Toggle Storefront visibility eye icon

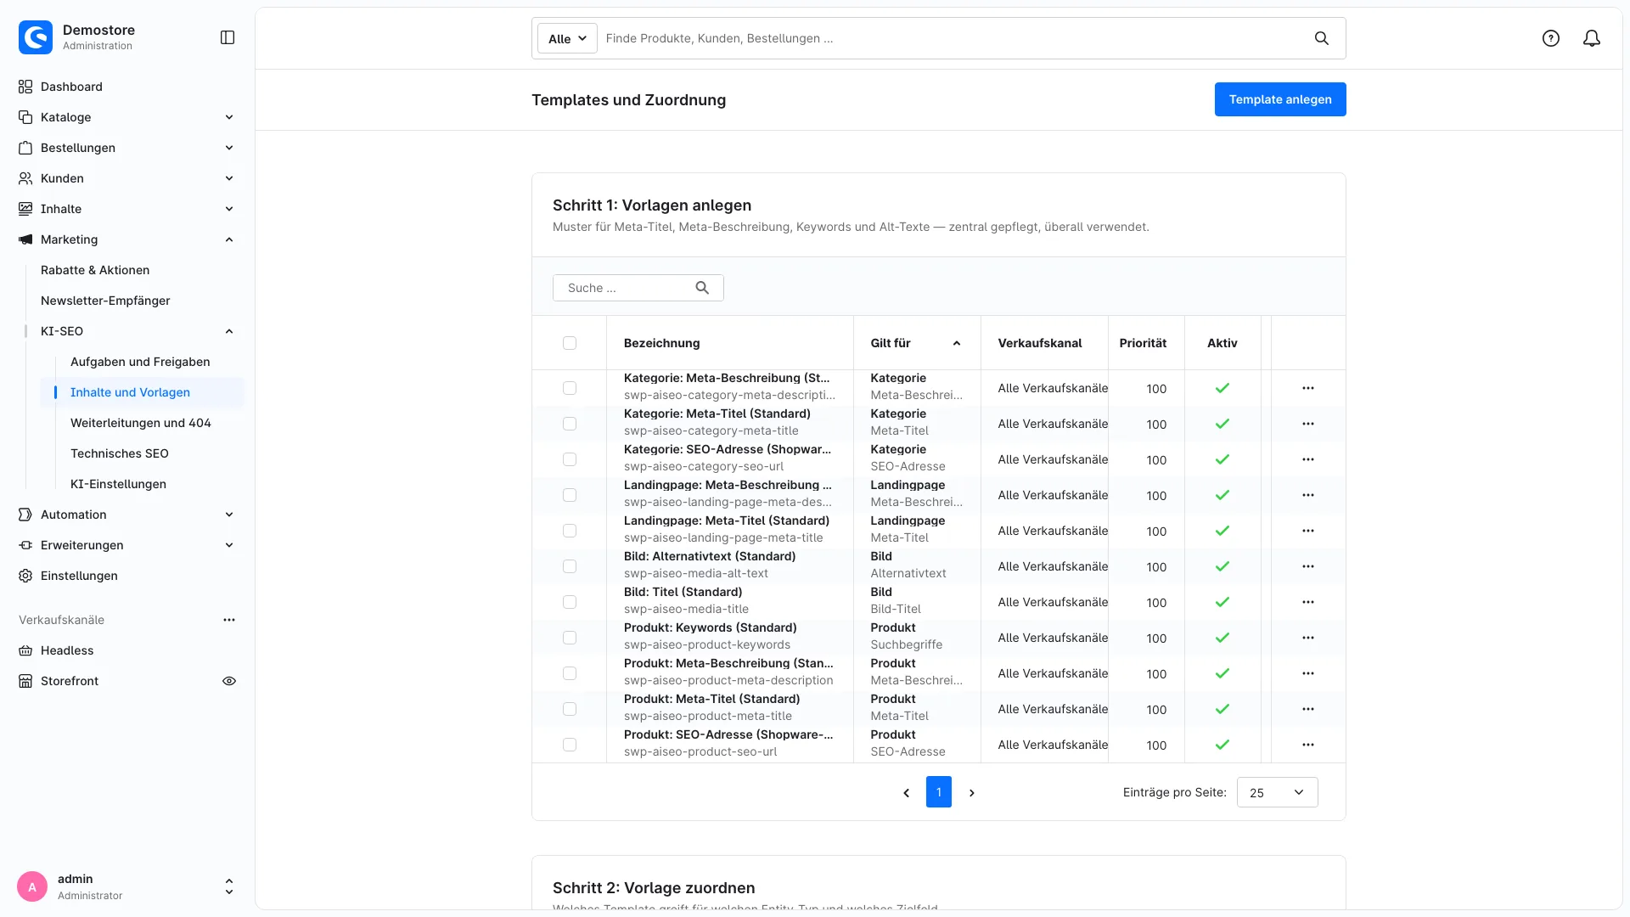tap(229, 681)
